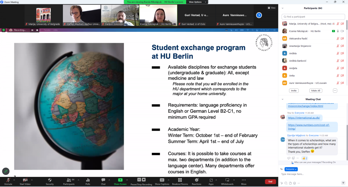The image size is (348, 187).
Task: Click the Mute All button
Action: (316, 90)
